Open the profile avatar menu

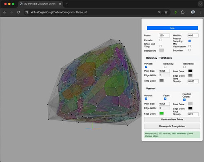pyautogui.click(x=193, y=12)
